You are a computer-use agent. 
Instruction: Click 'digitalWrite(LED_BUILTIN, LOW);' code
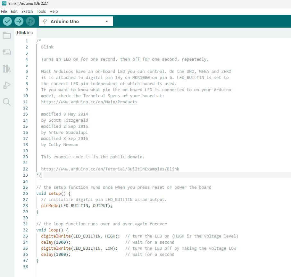[79, 248]
